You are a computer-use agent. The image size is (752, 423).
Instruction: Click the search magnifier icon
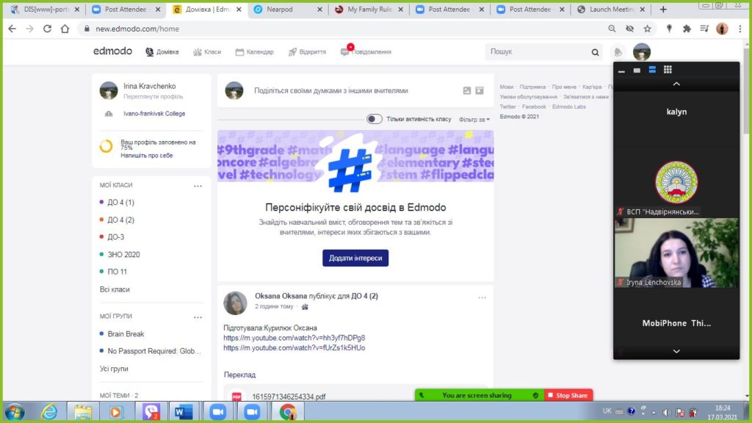click(596, 53)
